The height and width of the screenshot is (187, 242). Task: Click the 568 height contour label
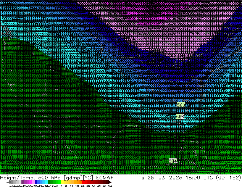[180, 116]
